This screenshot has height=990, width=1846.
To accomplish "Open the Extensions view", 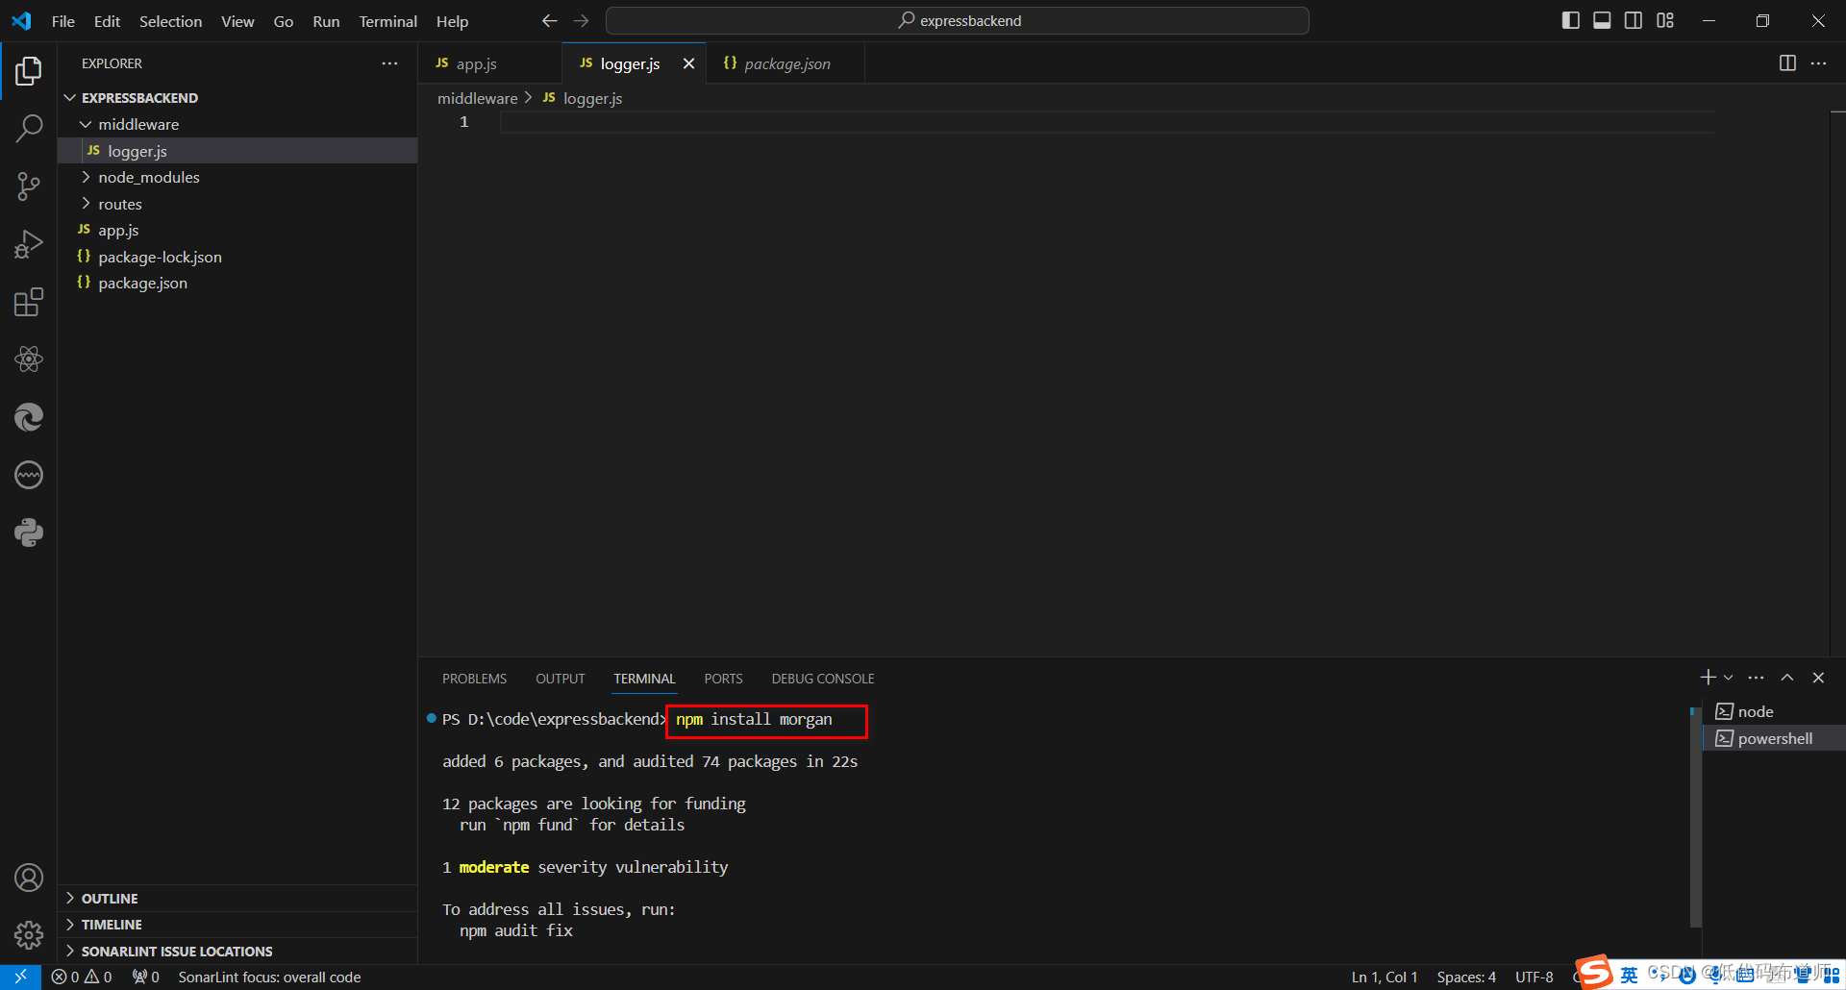I will coord(29,302).
